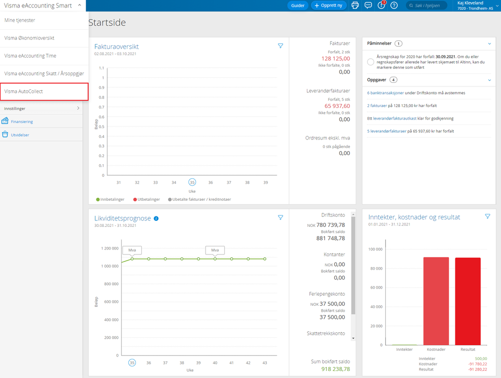This screenshot has width=501, height=378.
Task: Click the Guider button
Action: [298, 6]
